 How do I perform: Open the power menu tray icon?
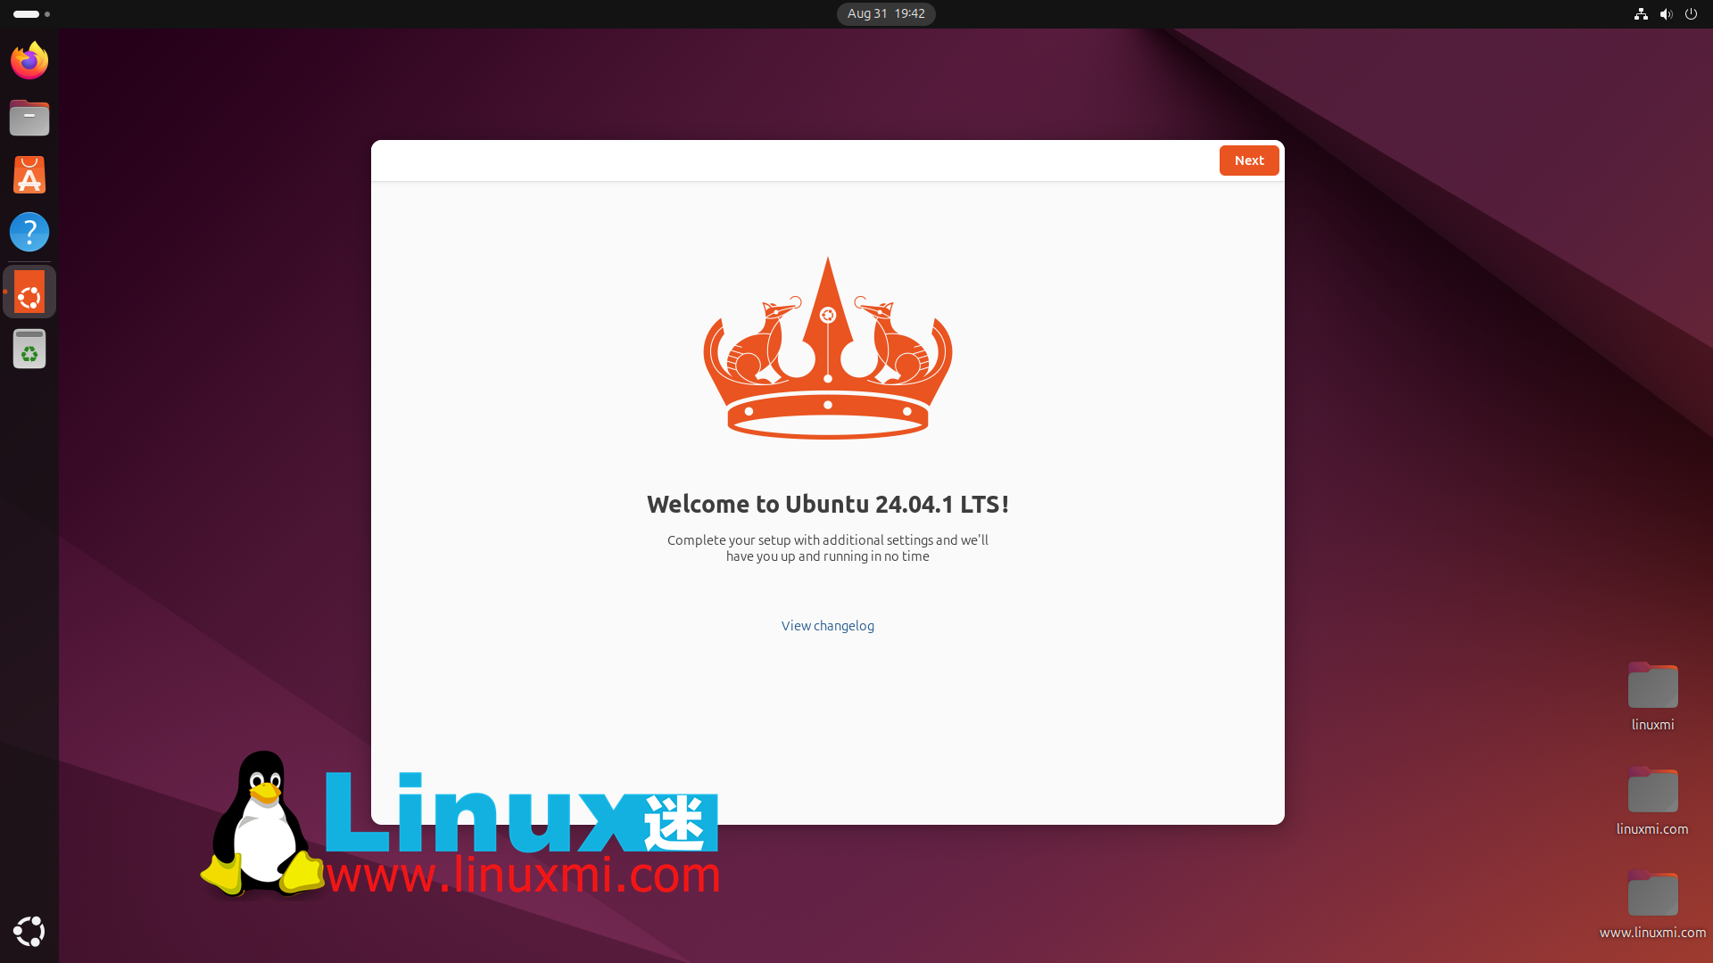1691,13
